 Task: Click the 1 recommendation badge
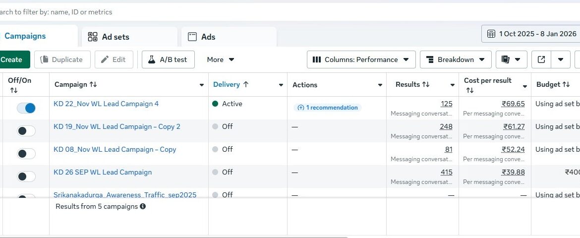point(327,108)
